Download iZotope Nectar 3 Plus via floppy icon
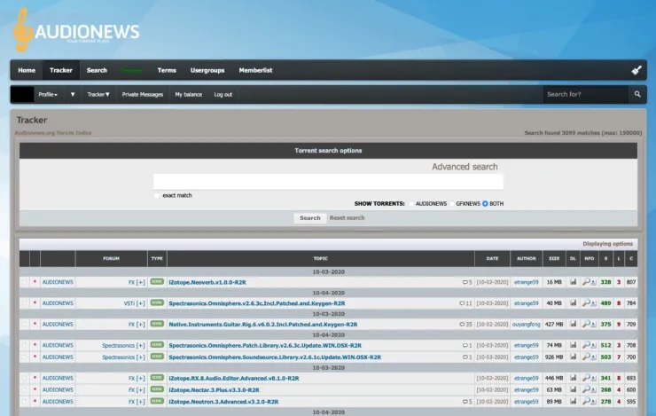 tap(573, 389)
